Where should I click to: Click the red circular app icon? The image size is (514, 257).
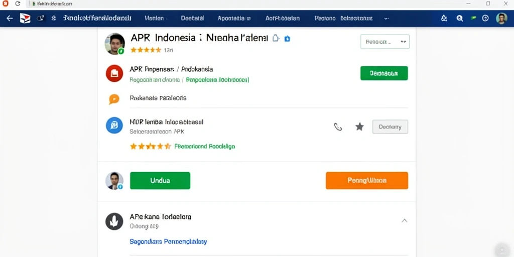(114, 73)
